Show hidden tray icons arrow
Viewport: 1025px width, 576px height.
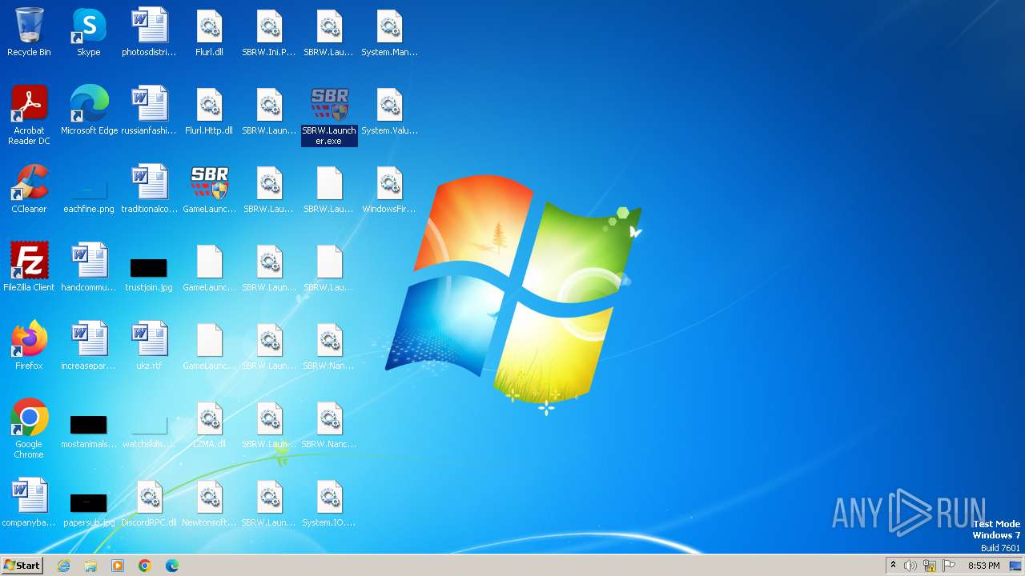click(x=893, y=566)
